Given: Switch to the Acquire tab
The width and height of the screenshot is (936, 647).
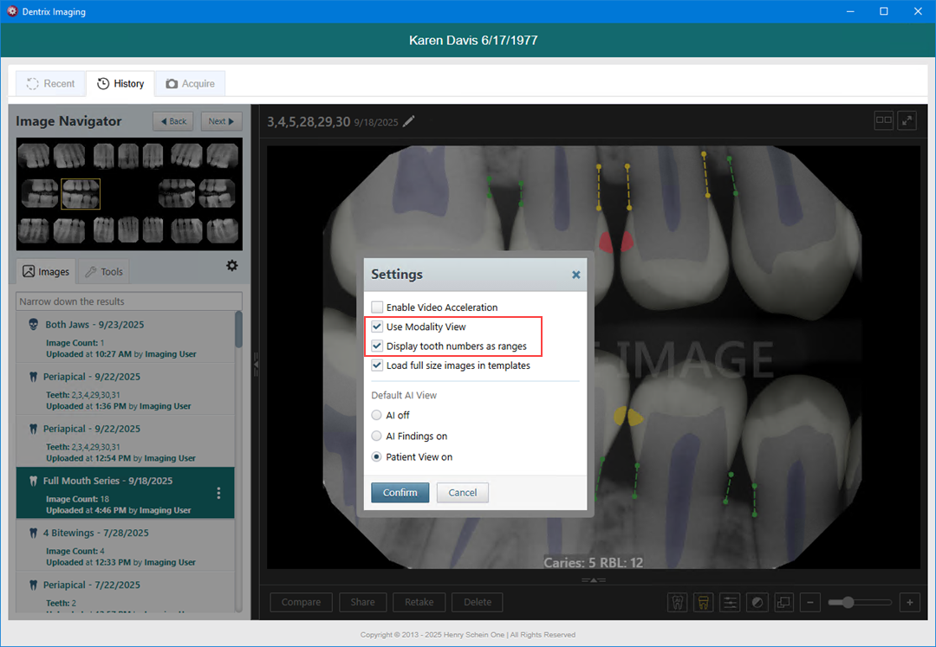Looking at the screenshot, I should (190, 84).
